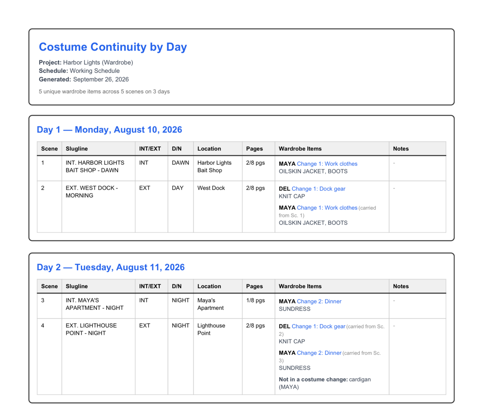Select slugline INT. HARBOR LIGHTS BAIT SHOP - DAWN
Screen dimensions: 483x412
[95, 166]
